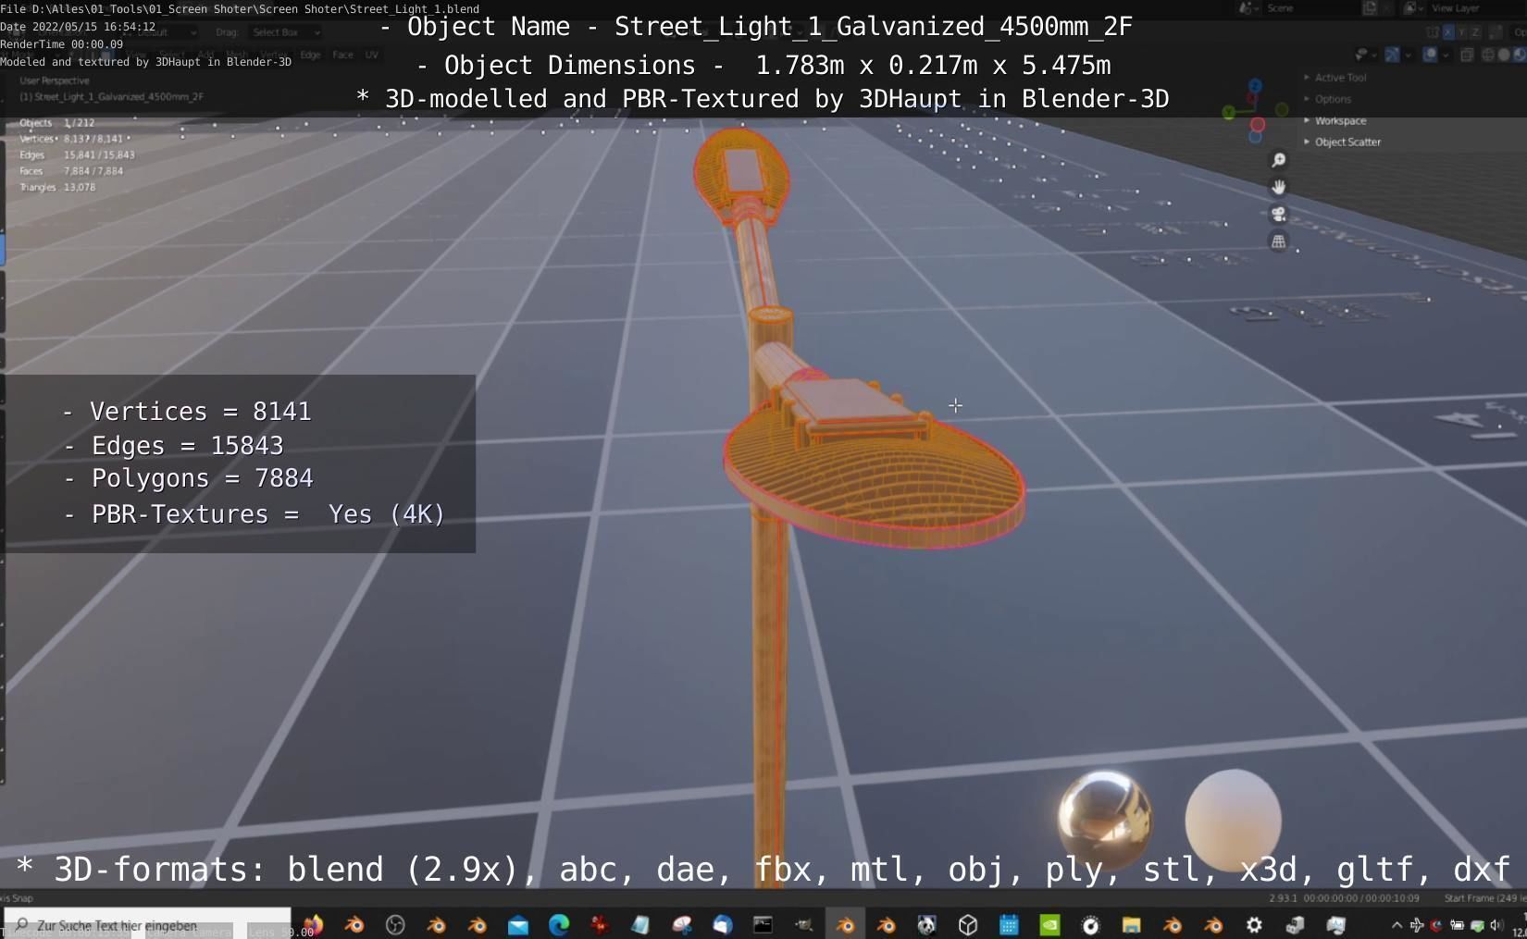
Task: Open the NVIDIA app in the taskbar
Action: pos(1049,924)
